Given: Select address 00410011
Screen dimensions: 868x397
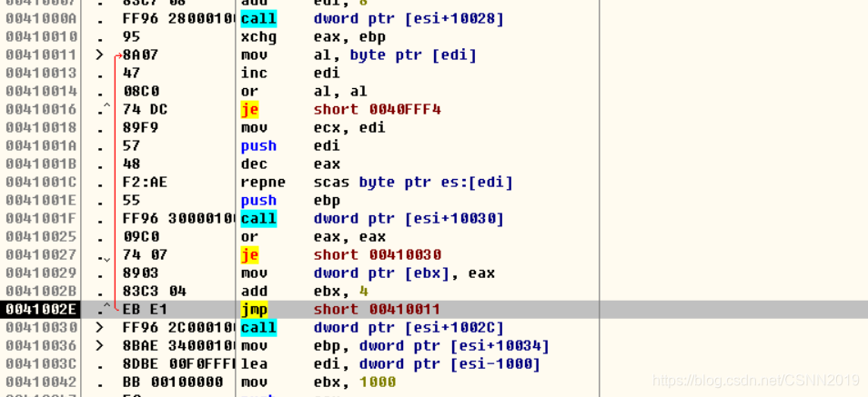Looking at the screenshot, I should pyautogui.click(x=41, y=55).
